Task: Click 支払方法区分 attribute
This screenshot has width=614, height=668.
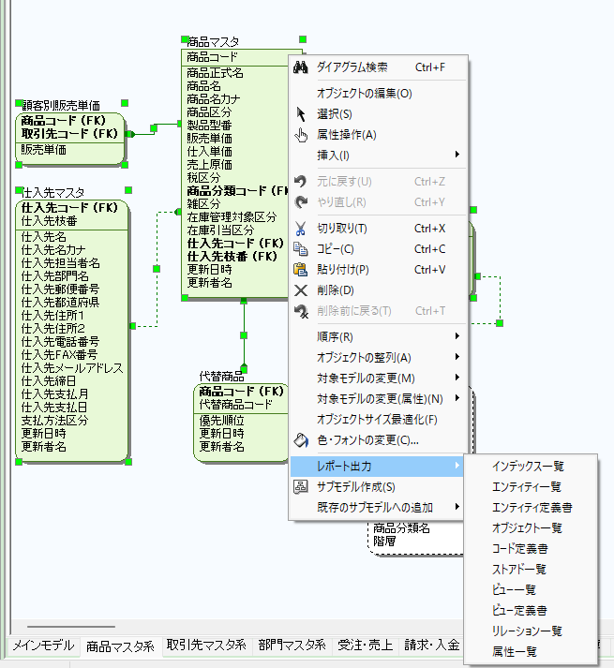Action: tap(55, 421)
